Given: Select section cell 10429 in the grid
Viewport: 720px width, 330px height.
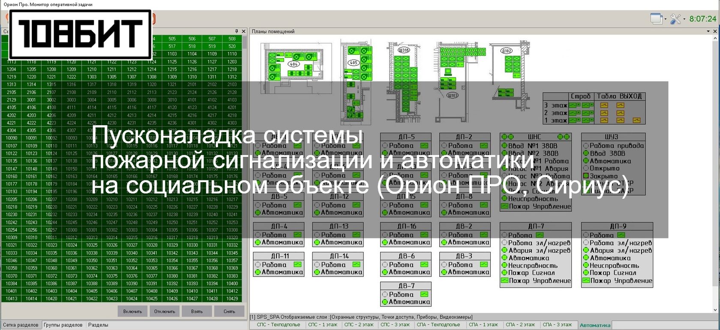Looking at the screenshot, I should pyautogui.click(x=232, y=299).
